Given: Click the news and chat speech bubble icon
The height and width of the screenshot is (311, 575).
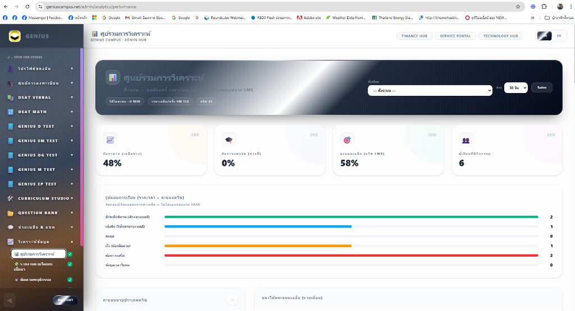Looking at the screenshot, I should tap(10, 227).
